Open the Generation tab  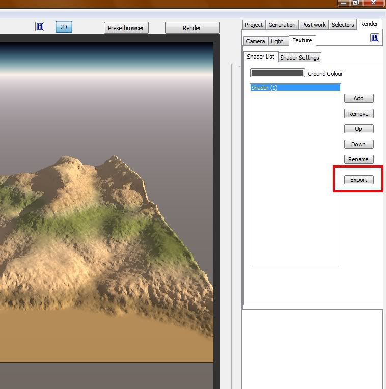282,25
